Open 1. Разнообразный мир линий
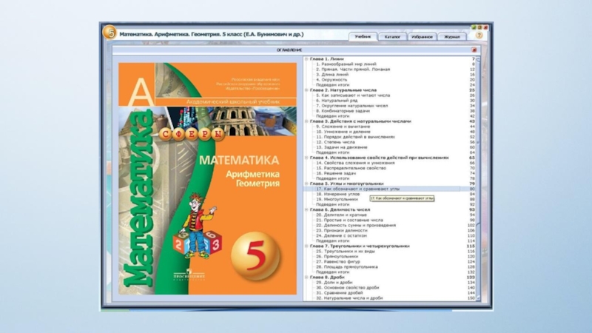 tap(346, 64)
